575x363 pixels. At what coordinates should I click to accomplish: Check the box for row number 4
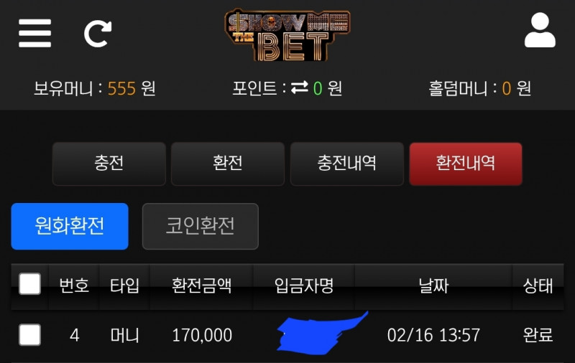(x=29, y=334)
